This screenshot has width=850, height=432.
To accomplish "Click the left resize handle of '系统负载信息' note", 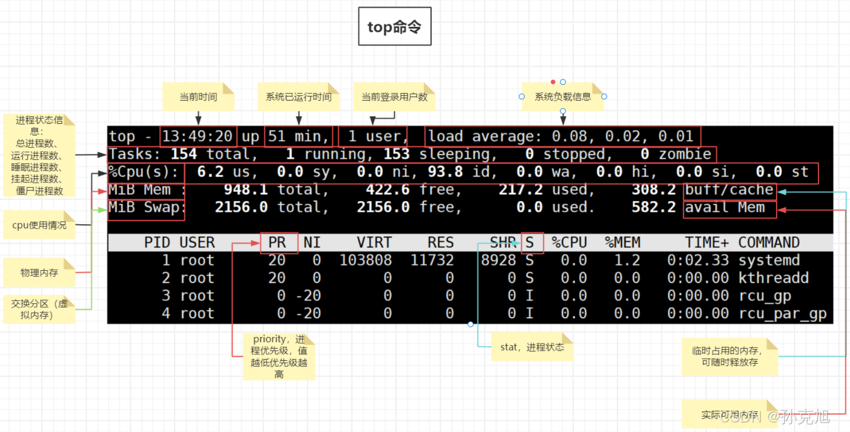I will click(522, 97).
